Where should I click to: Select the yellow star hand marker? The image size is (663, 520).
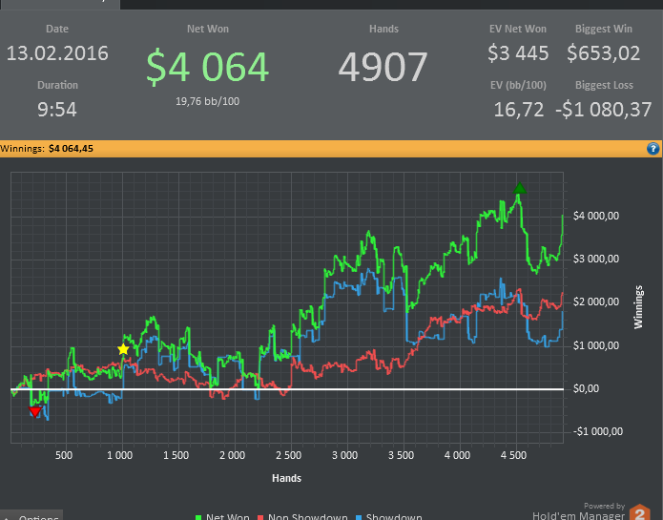coord(123,349)
